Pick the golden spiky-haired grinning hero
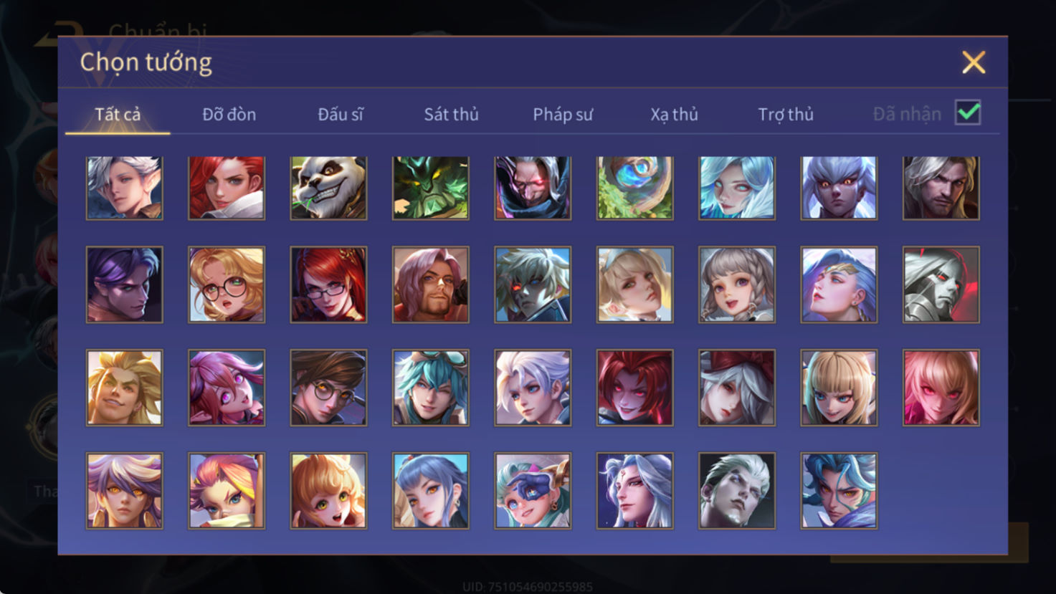 pyautogui.click(x=125, y=388)
